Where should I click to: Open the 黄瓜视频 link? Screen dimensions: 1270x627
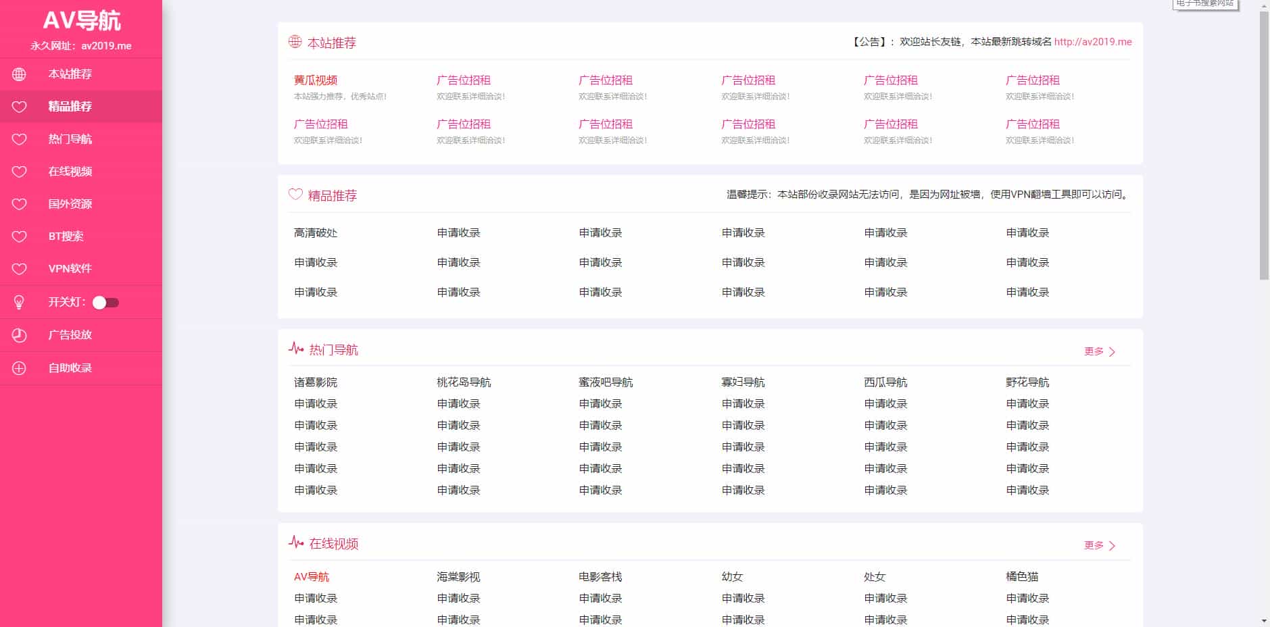pyautogui.click(x=315, y=79)
